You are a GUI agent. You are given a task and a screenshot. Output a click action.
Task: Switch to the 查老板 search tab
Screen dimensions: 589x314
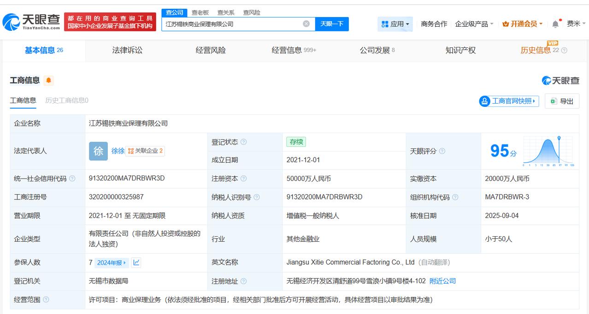200,12
